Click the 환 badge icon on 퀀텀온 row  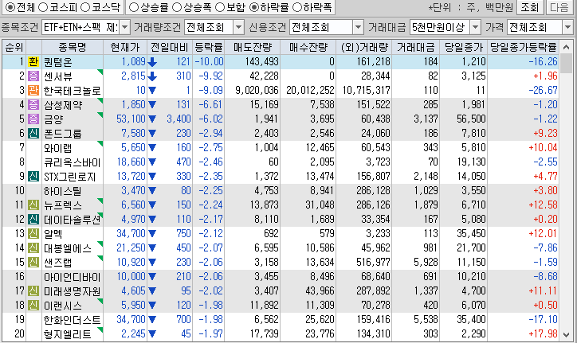(33, 62)
